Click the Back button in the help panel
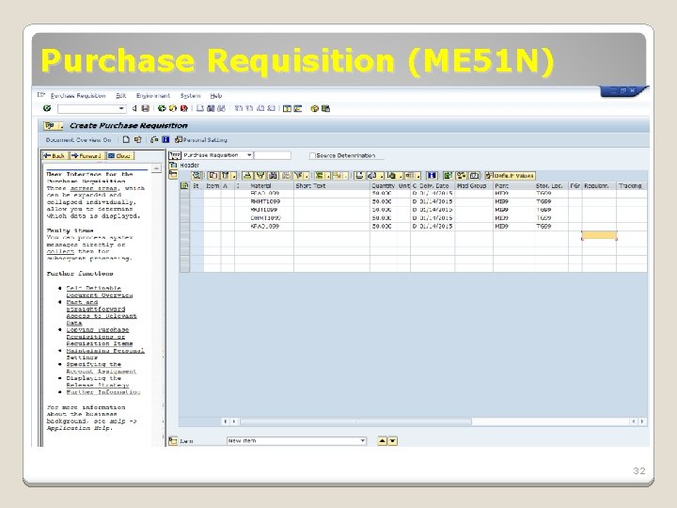The height and width of the screenshot is (508, 677). tap(55, 155)
